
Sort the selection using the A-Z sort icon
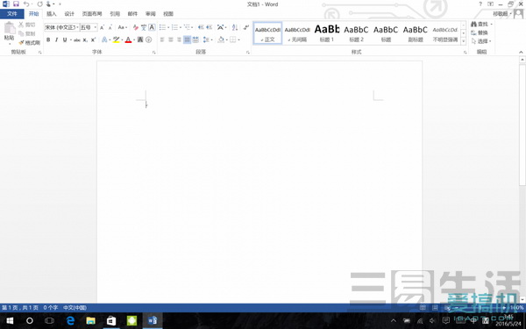click(x=235, y=27)
